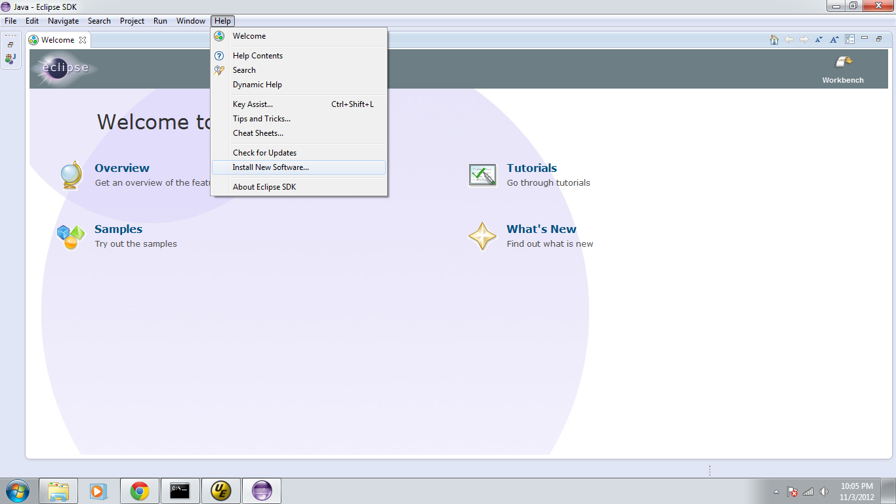
Task: Minimize the Welcome page using the minimize icon
Action: [x=864, y=39]
